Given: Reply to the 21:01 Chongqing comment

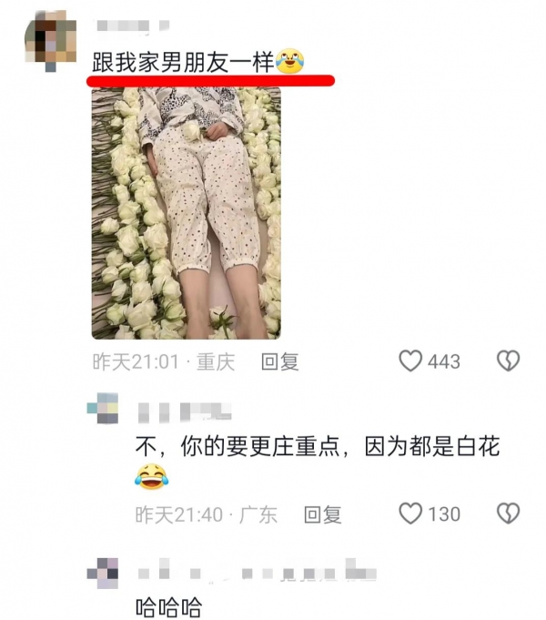Looking at the screenshot, I should point(280,361).
